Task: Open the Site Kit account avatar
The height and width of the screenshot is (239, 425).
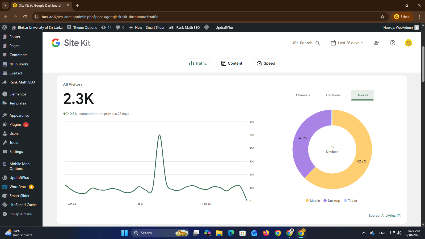Action: (x=408, y=43)
